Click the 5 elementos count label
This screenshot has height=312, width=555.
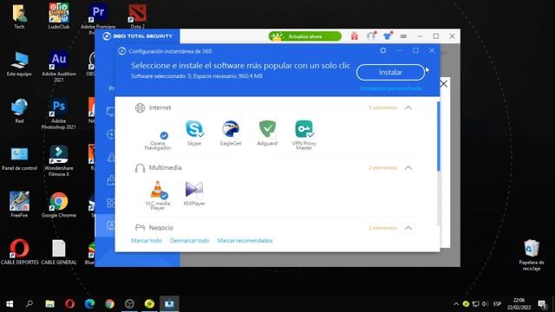point(382,107)
